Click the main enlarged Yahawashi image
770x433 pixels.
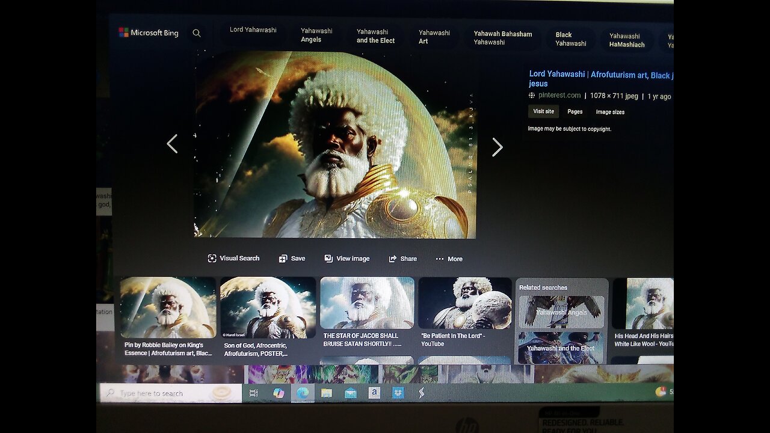pos(335,144)
